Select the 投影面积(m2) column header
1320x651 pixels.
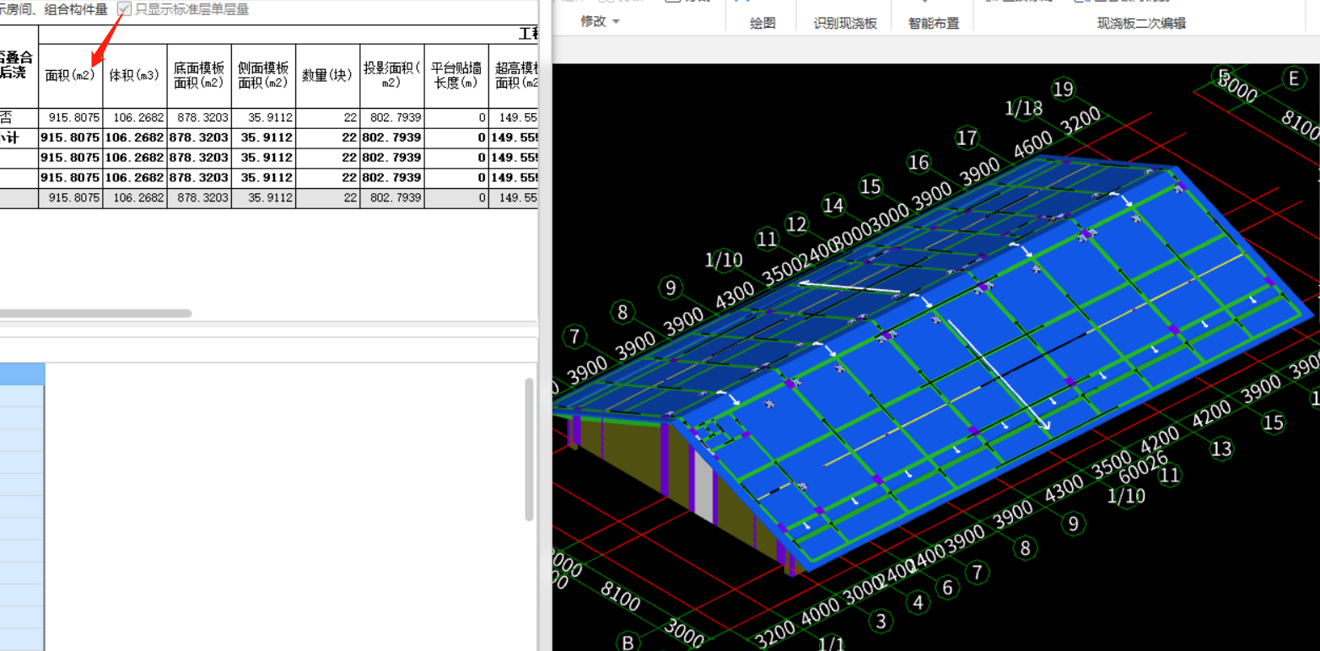point(391,75)
